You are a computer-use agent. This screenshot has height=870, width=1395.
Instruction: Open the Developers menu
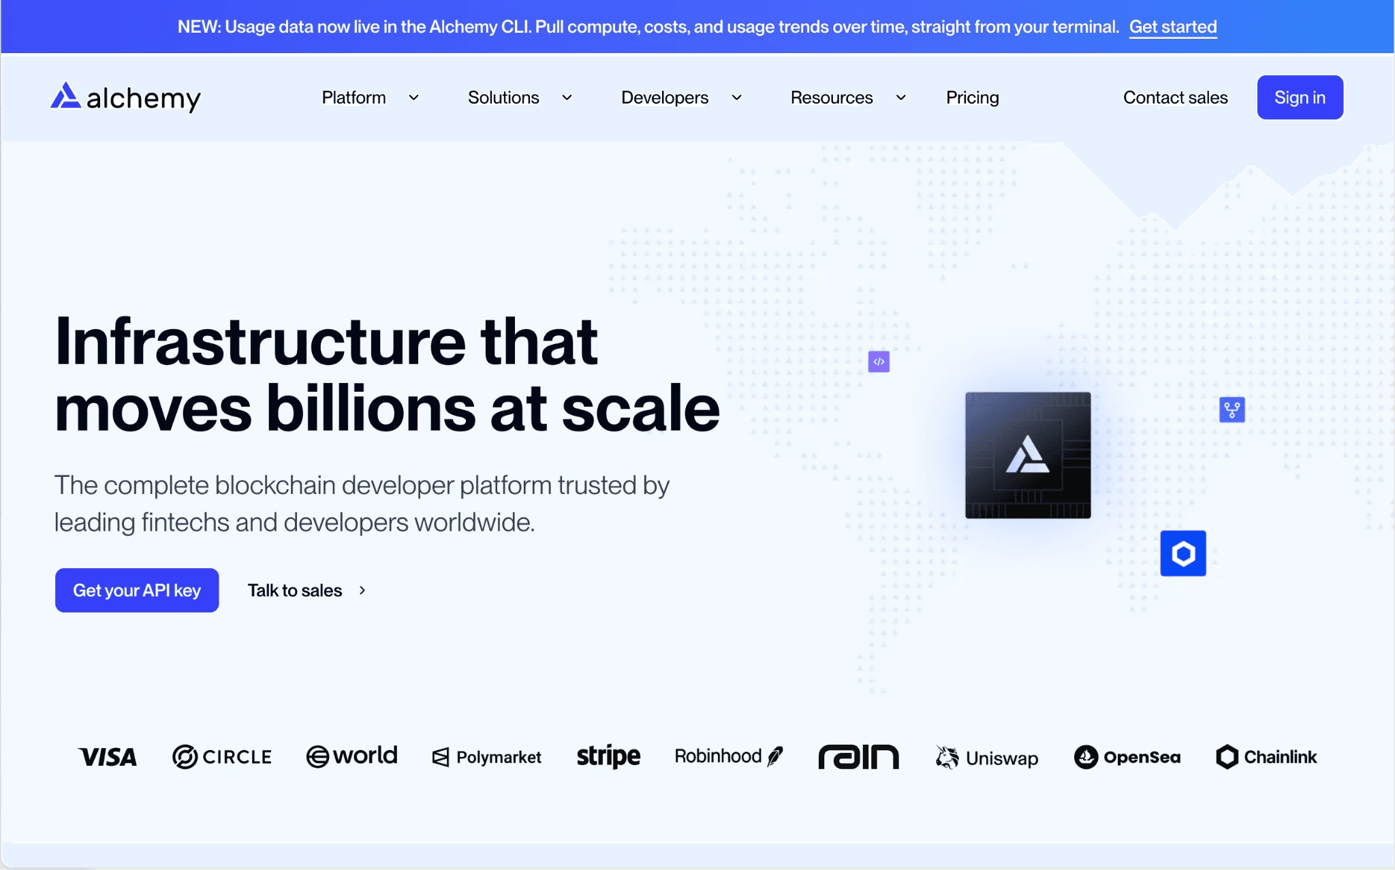pyautogui.click(x=665, y=98)
